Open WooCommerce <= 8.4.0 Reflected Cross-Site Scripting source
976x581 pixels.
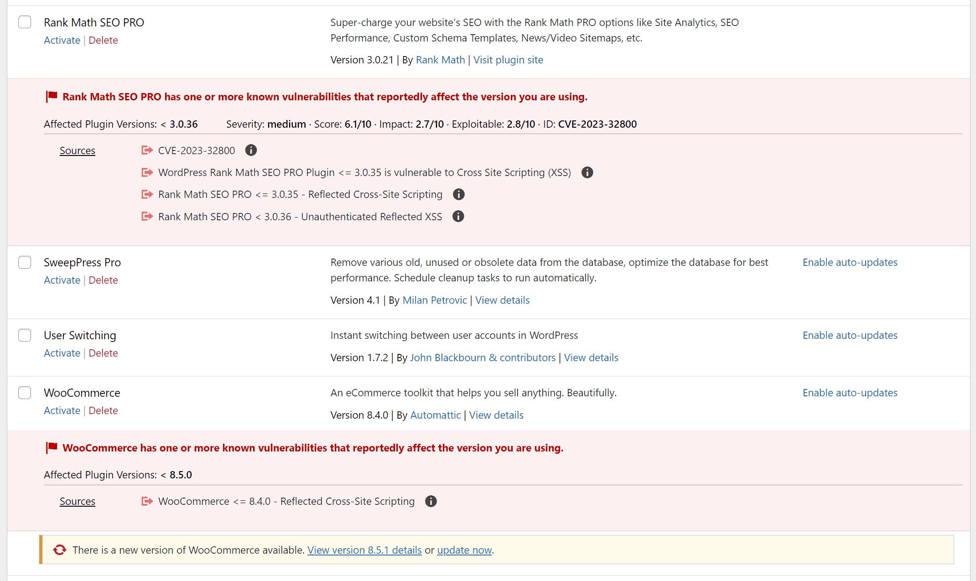[286, 501]
